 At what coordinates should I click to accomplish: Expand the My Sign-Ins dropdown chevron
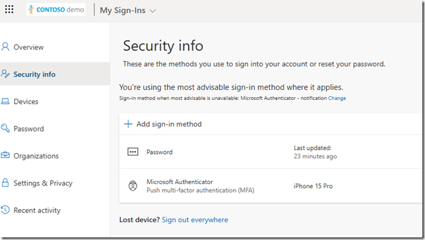coord(153,11)
